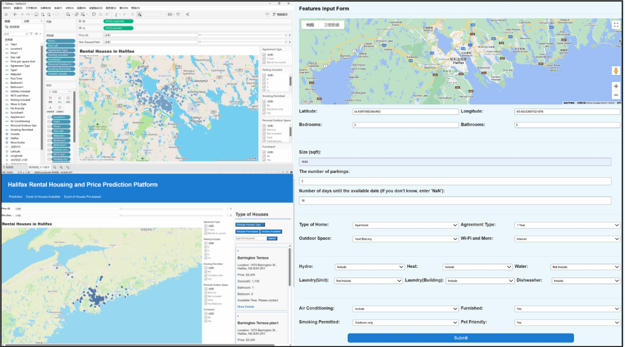Open the Smoking Permitted dropdown in the form
Image resolution: width=625 pixels, height=347 pixels.
[405, 323]
